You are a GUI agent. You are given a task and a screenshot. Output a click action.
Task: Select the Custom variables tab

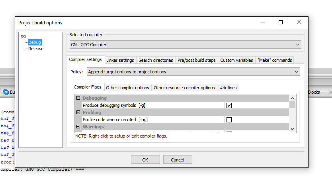[x=236, y=60]
